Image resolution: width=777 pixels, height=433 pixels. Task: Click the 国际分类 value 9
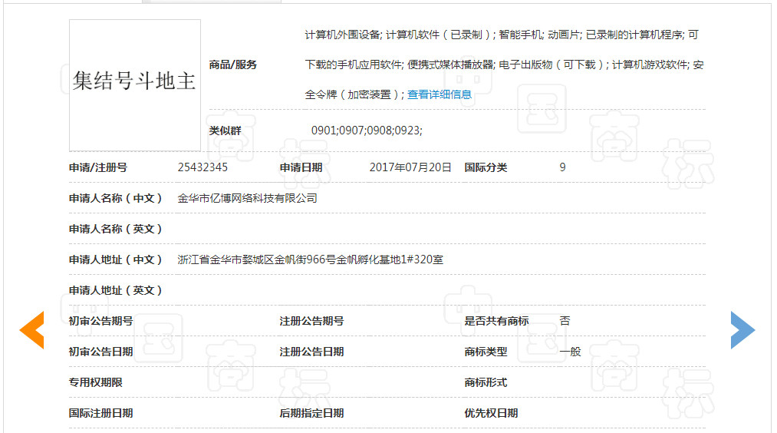[562, 167]
